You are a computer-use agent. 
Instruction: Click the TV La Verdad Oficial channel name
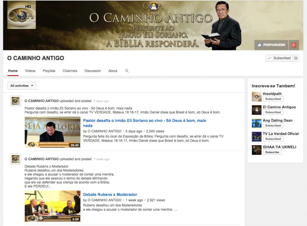pos(281,134)
